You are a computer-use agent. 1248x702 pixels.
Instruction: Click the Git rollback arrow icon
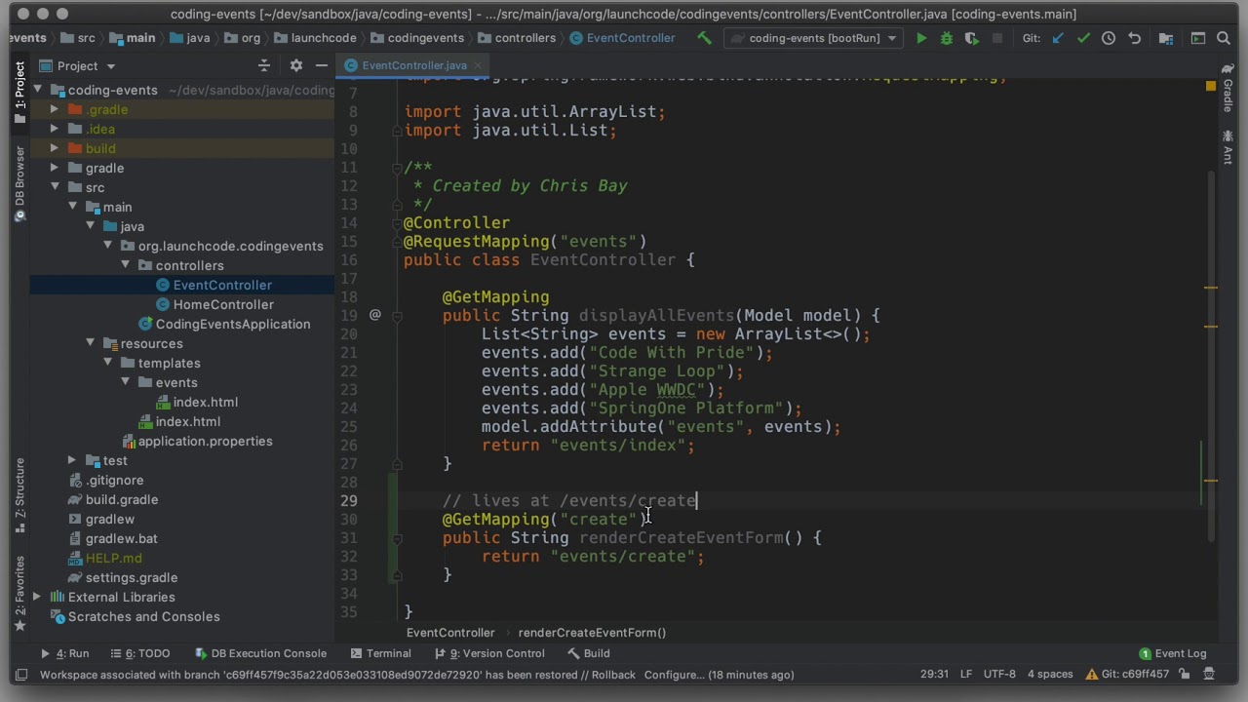[x=1134, y=38]
